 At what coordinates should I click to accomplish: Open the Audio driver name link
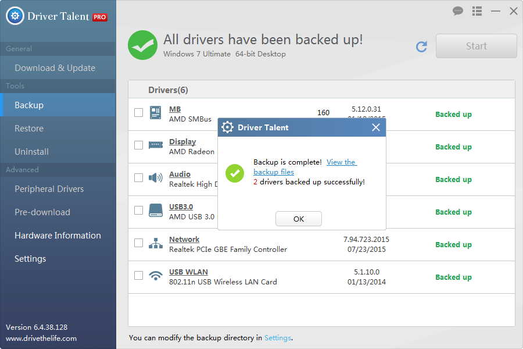180,174
